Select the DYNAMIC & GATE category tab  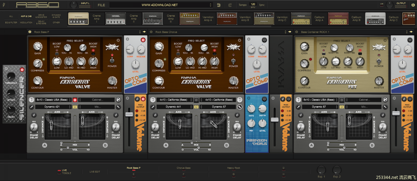(x=56, y=16)
